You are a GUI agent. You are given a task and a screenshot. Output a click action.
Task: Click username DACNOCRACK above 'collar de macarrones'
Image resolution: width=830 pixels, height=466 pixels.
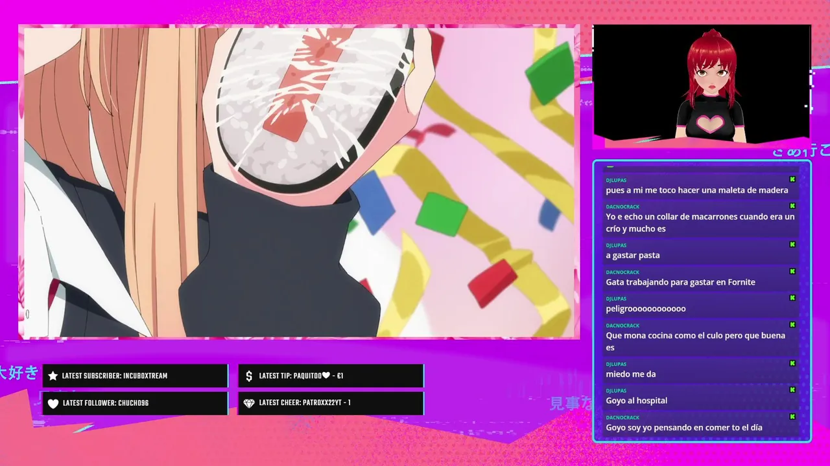click(x=622, y=207)
